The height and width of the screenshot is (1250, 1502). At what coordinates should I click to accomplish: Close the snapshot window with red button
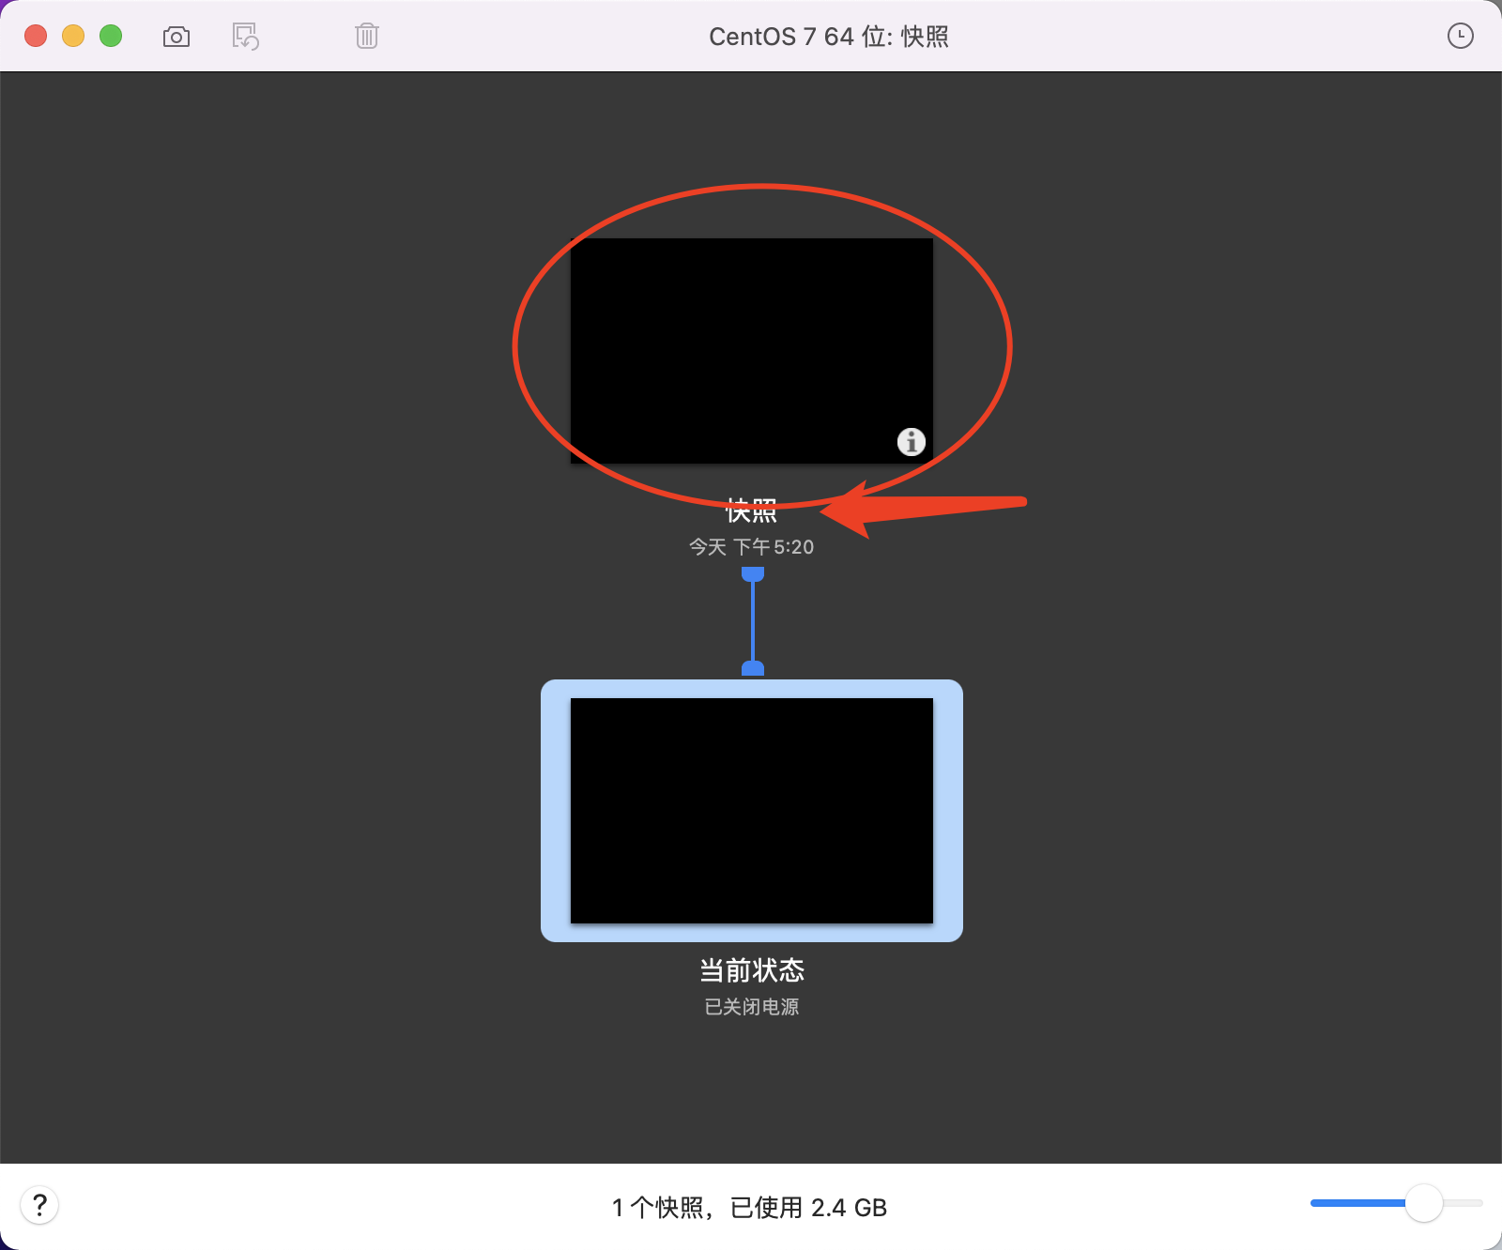pos(36,36)
